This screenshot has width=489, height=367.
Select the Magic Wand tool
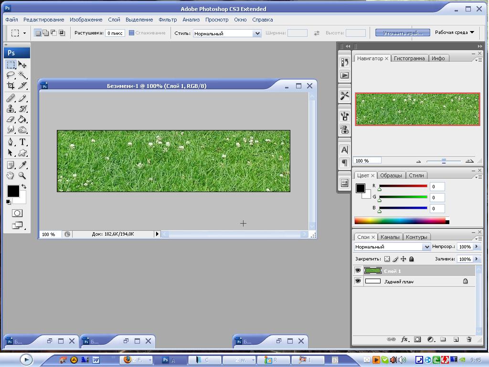click(22, 76)
